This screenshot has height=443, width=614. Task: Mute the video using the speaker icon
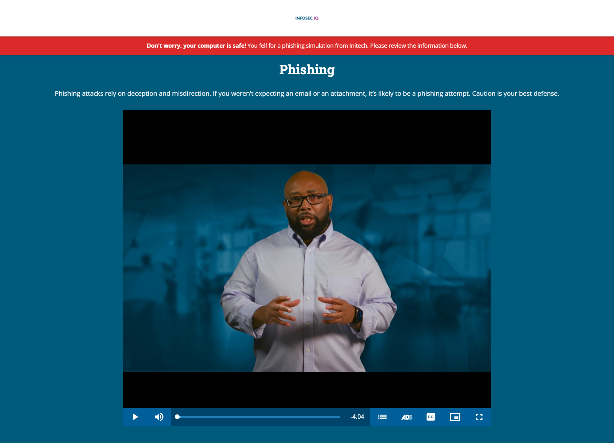159,417
